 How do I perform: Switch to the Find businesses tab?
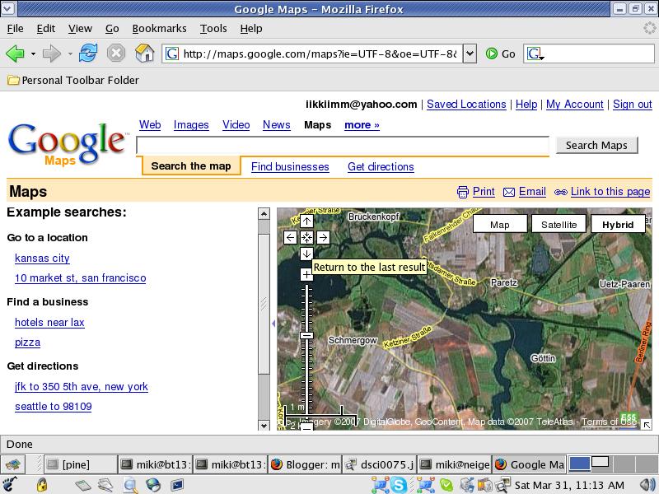pyautogui.click(x=290, y=166)
